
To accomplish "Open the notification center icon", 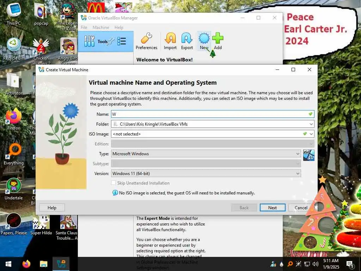I will pos(350,264).
